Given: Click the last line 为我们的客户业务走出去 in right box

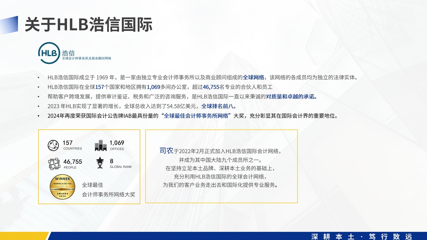Looking at the screenshot, I should (220, 185).
